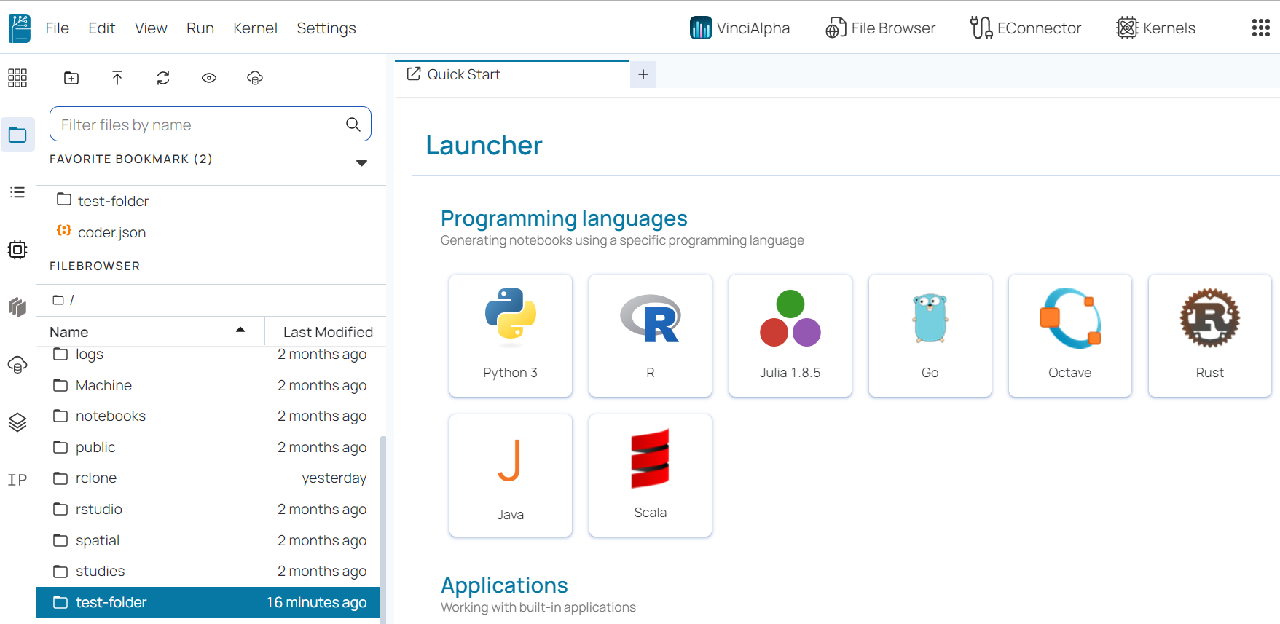1280x624 pixels.
Task: Open the Edit menu
Action: tap(101, 28)
